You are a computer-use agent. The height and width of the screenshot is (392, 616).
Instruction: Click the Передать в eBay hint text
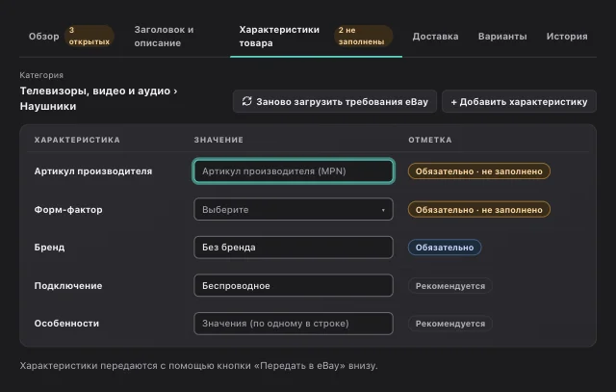coord(199,366)
